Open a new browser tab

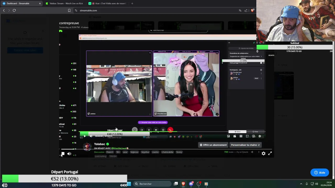(x=132, y=3)
